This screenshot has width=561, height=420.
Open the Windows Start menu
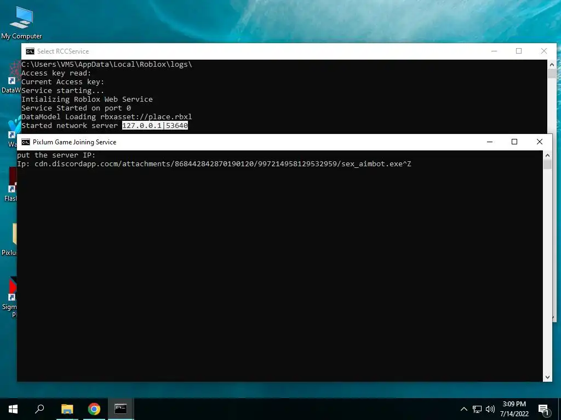coord(13,409)
